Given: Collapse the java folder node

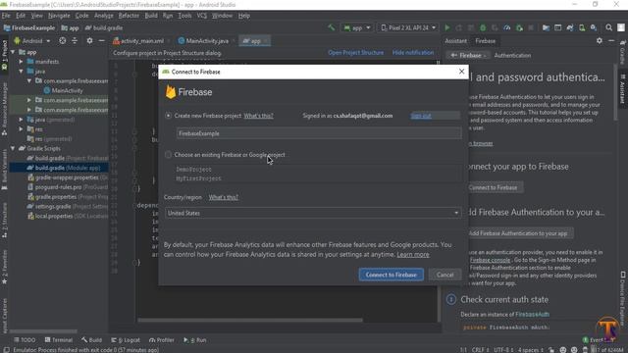Looking at the screenshot, I should 21,72.
